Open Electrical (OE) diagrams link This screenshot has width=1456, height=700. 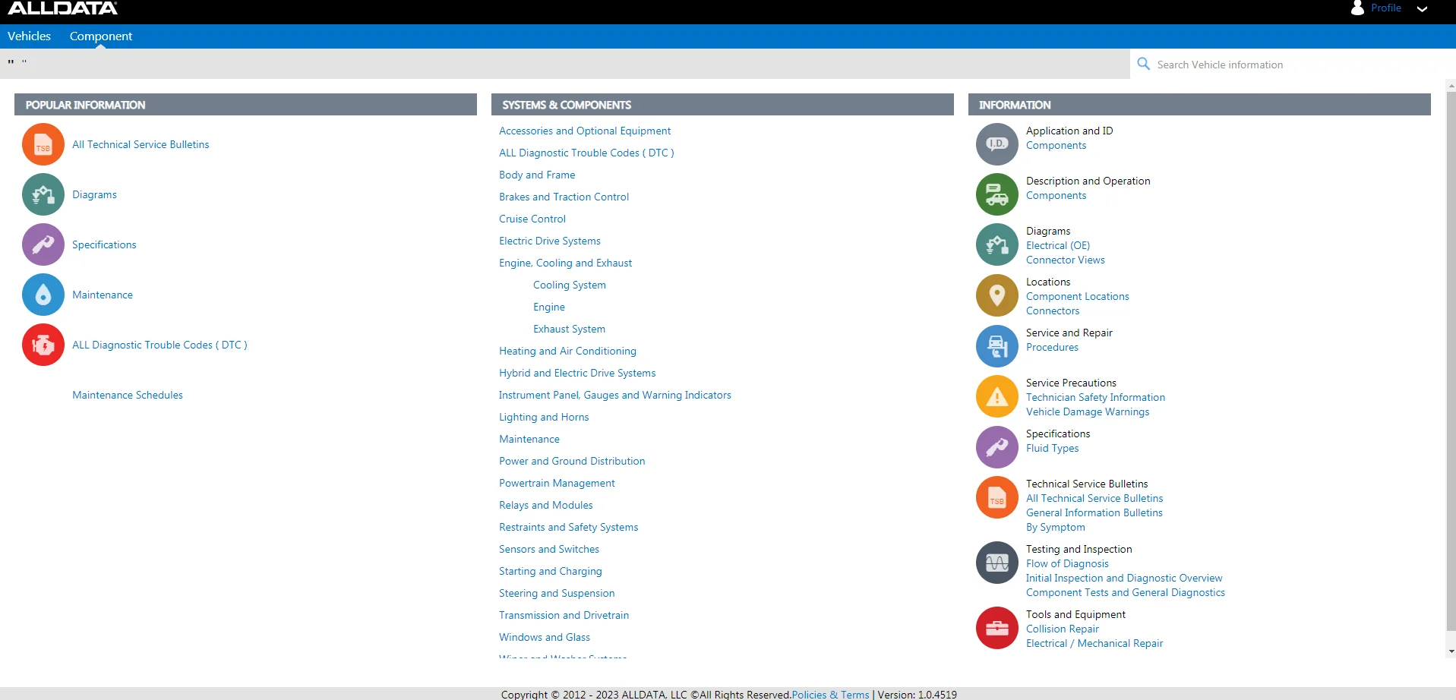click(1058, 245)
